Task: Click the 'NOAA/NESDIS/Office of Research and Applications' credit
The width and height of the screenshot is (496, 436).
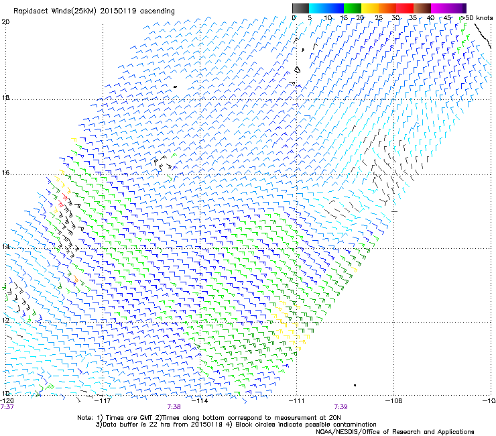Action: [395, 431]
